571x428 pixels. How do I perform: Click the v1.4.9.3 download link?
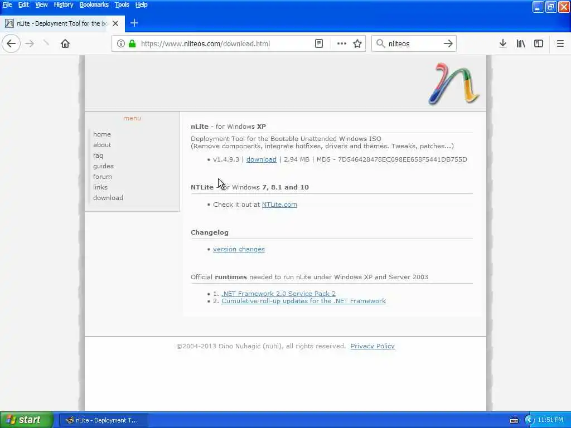[262, 159]
